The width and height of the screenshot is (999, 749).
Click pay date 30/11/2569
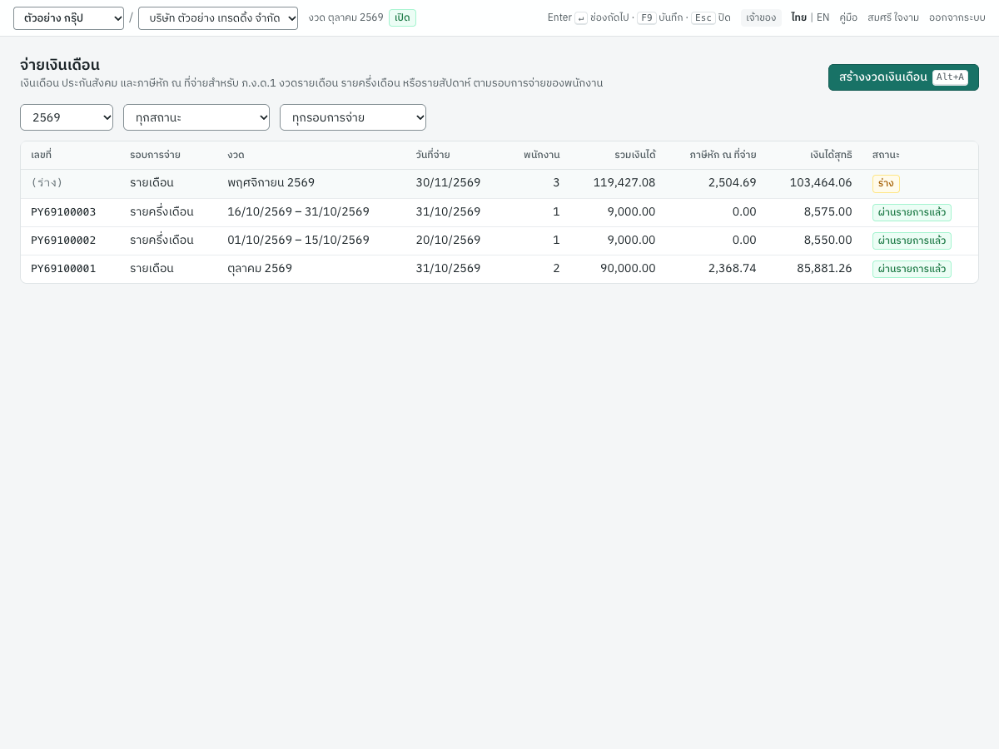pos(448,183)
